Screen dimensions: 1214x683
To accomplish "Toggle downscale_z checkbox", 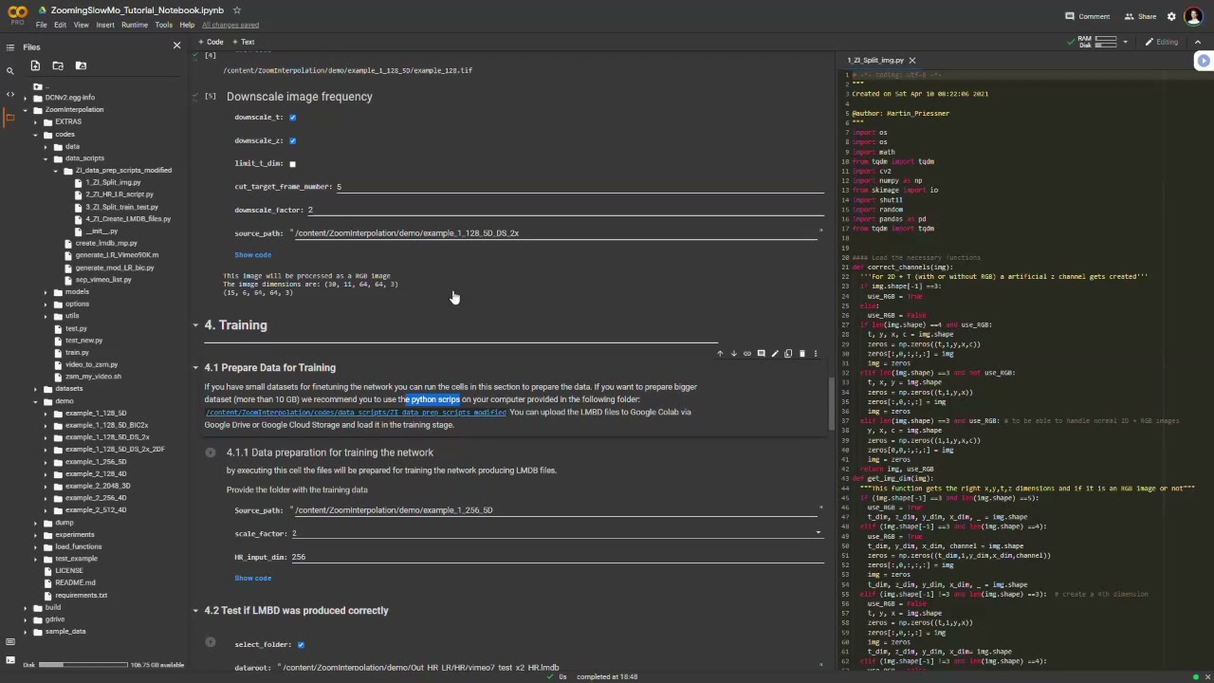I will pyautogui.click(x=292, y=140).
